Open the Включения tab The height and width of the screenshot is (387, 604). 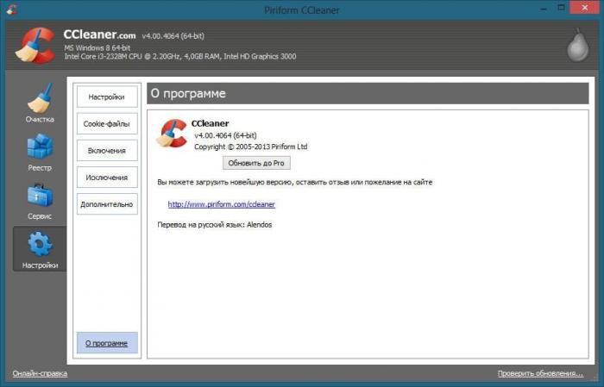[107, 150]
